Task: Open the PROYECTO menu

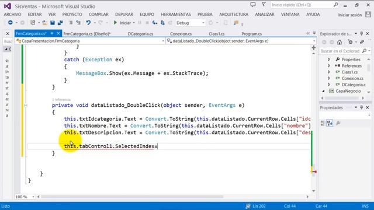Action: pyautogui.click(x=72, y=15)
